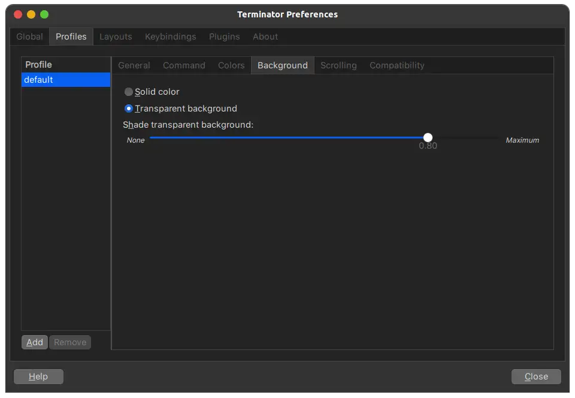
Task: Select the default profile in list
Action: coord(66,80)
